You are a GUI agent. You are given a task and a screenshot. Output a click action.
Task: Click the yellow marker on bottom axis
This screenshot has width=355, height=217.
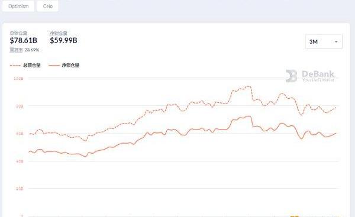(x=295, y=216)
